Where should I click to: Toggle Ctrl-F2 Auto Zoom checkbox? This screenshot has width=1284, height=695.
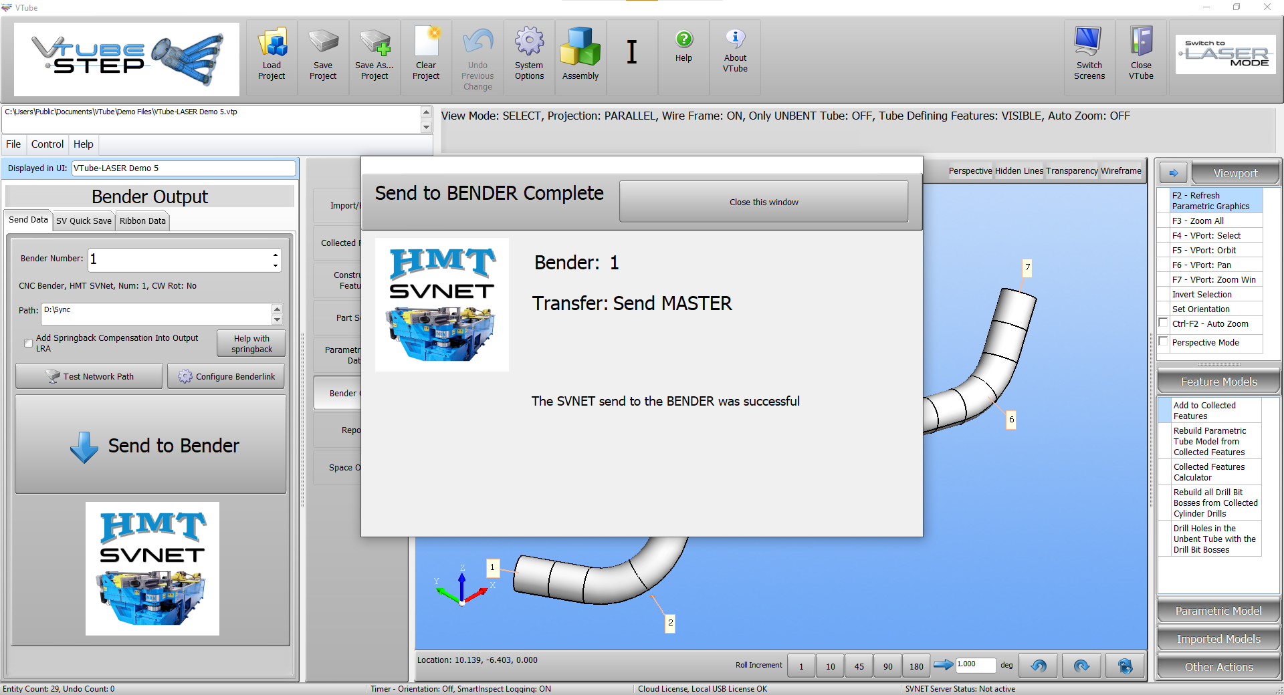[x=1164, y=323]
